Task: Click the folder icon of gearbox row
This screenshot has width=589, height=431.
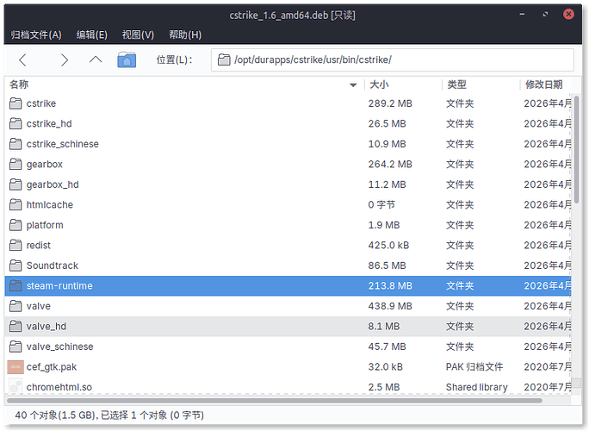Action: [x=15, y=165]
